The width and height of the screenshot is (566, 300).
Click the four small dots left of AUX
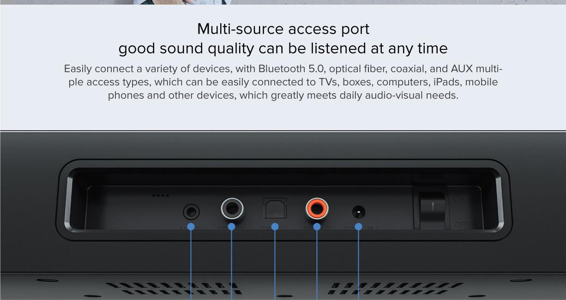click(160, 196)
